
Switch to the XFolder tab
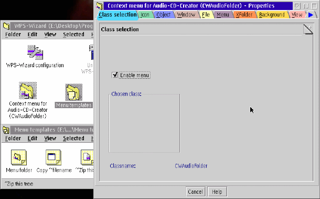tap(244, 15)
